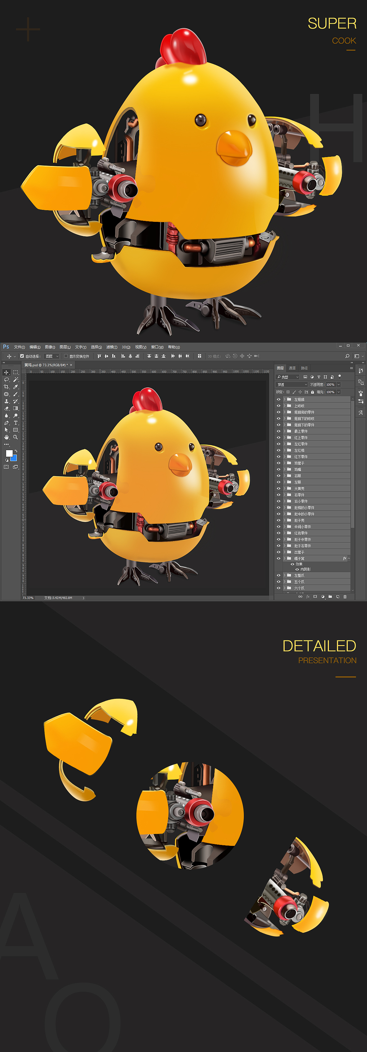Screen dimensions: 367x1052
Task: Open the 不透明度 opacity dropdown arrow
Action: tap(338, 385)
